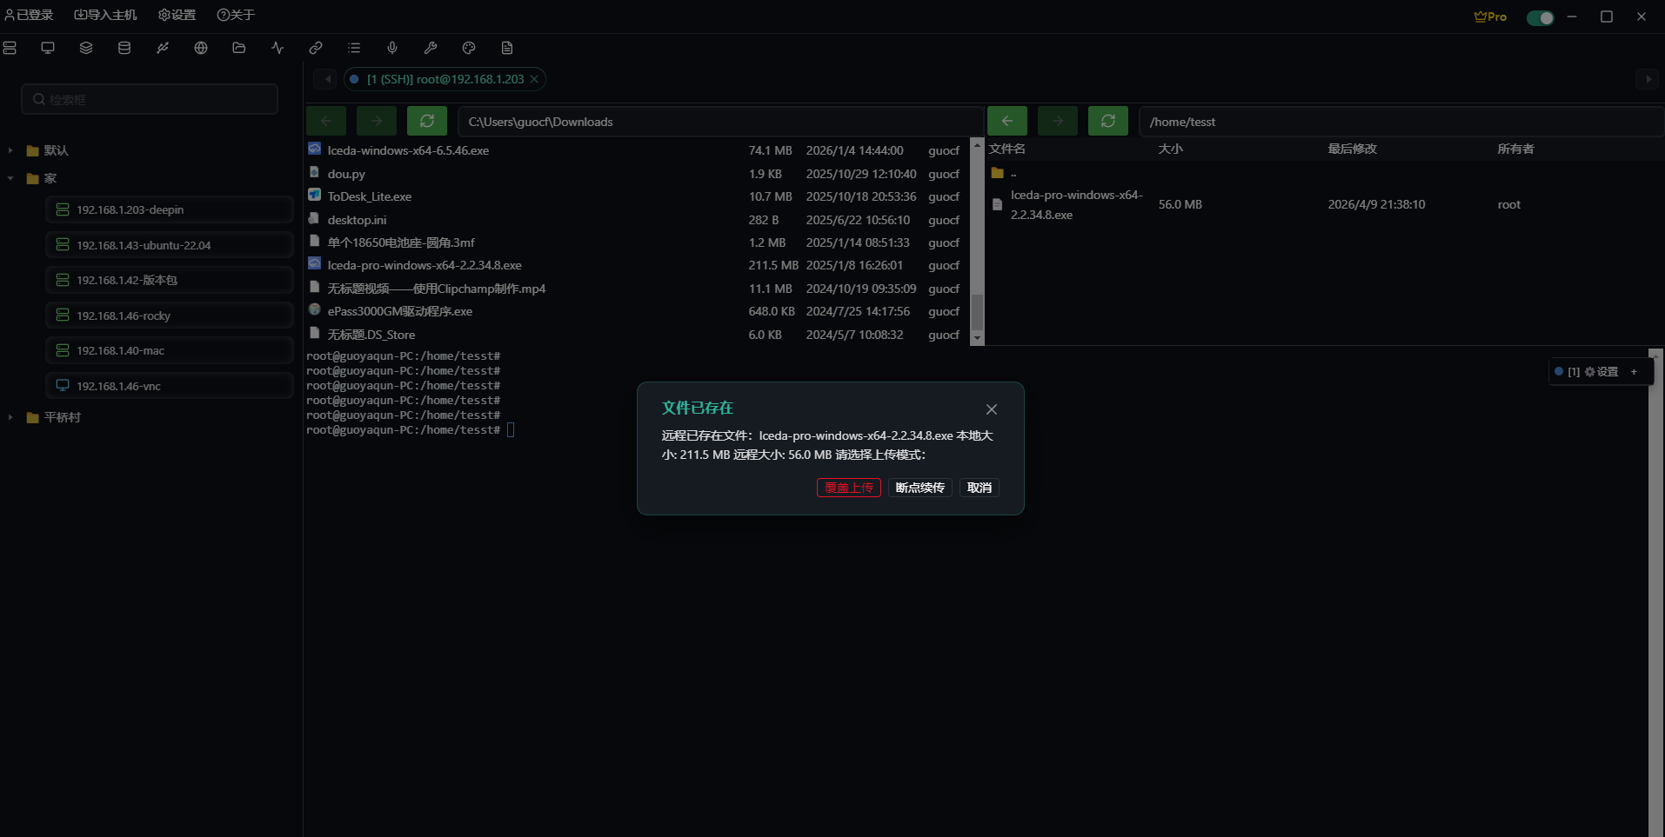The image size is (1665, 837).
Task: Click the 覆盖上传 overwrite button
Action: [848, 488]
